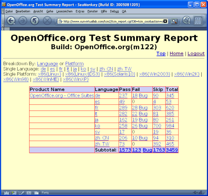Open the x86(Win98) platform link

coord(16,80)
